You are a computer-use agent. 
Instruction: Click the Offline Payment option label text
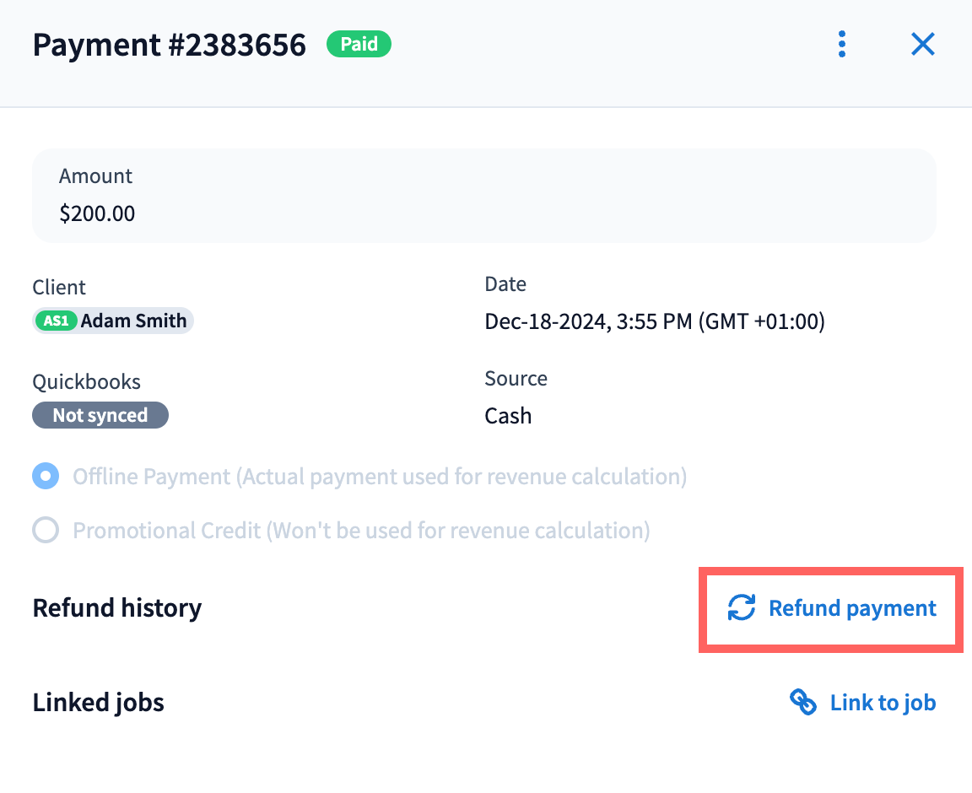(x=380, y=477)
